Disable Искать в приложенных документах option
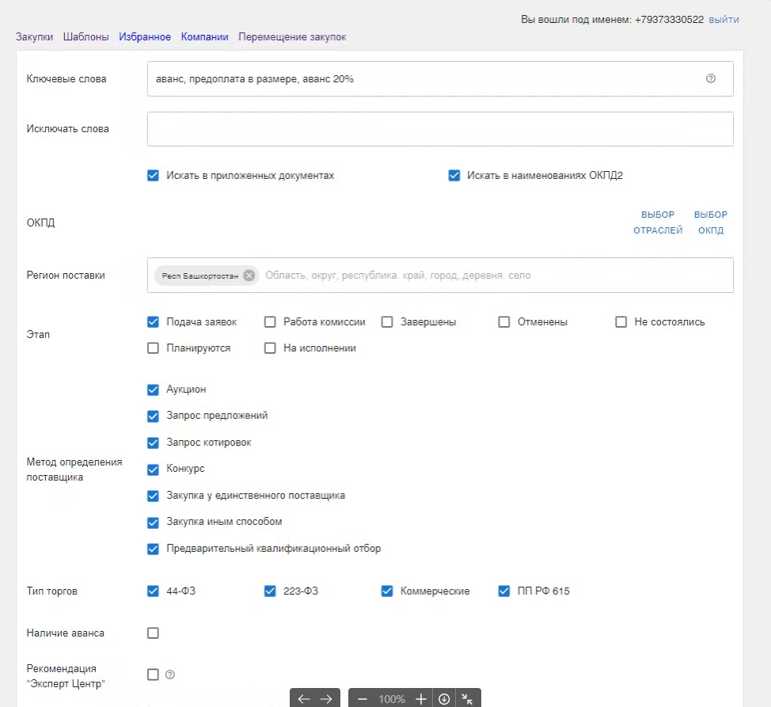Screen dimensions: 771x707 coord(154,176)
